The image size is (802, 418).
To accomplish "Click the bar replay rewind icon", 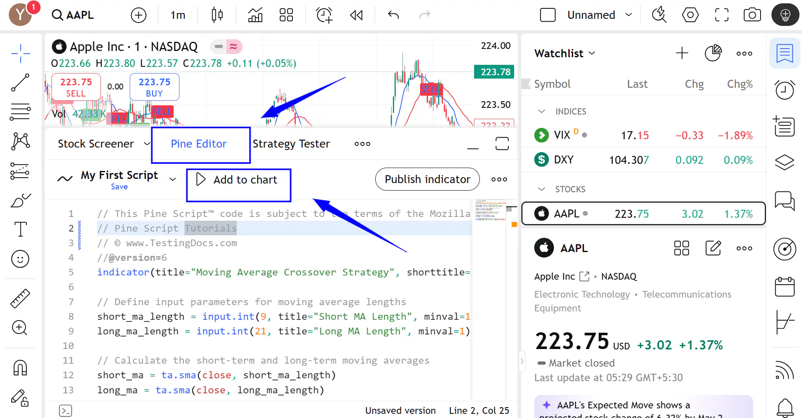I will (356, 15).
